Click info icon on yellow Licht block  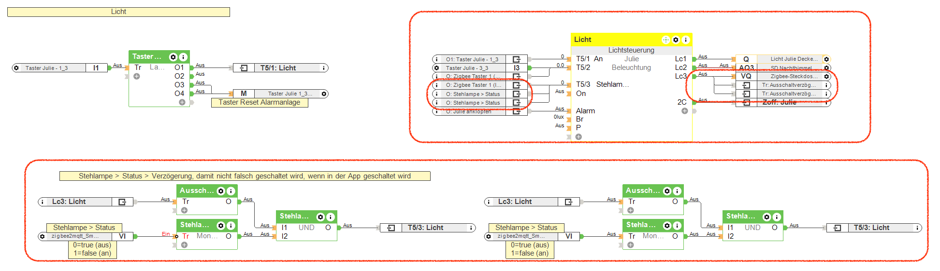[x=686, y=40]
